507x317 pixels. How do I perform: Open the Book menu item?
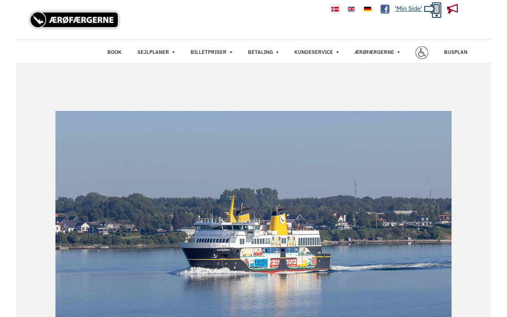[114, 52]
